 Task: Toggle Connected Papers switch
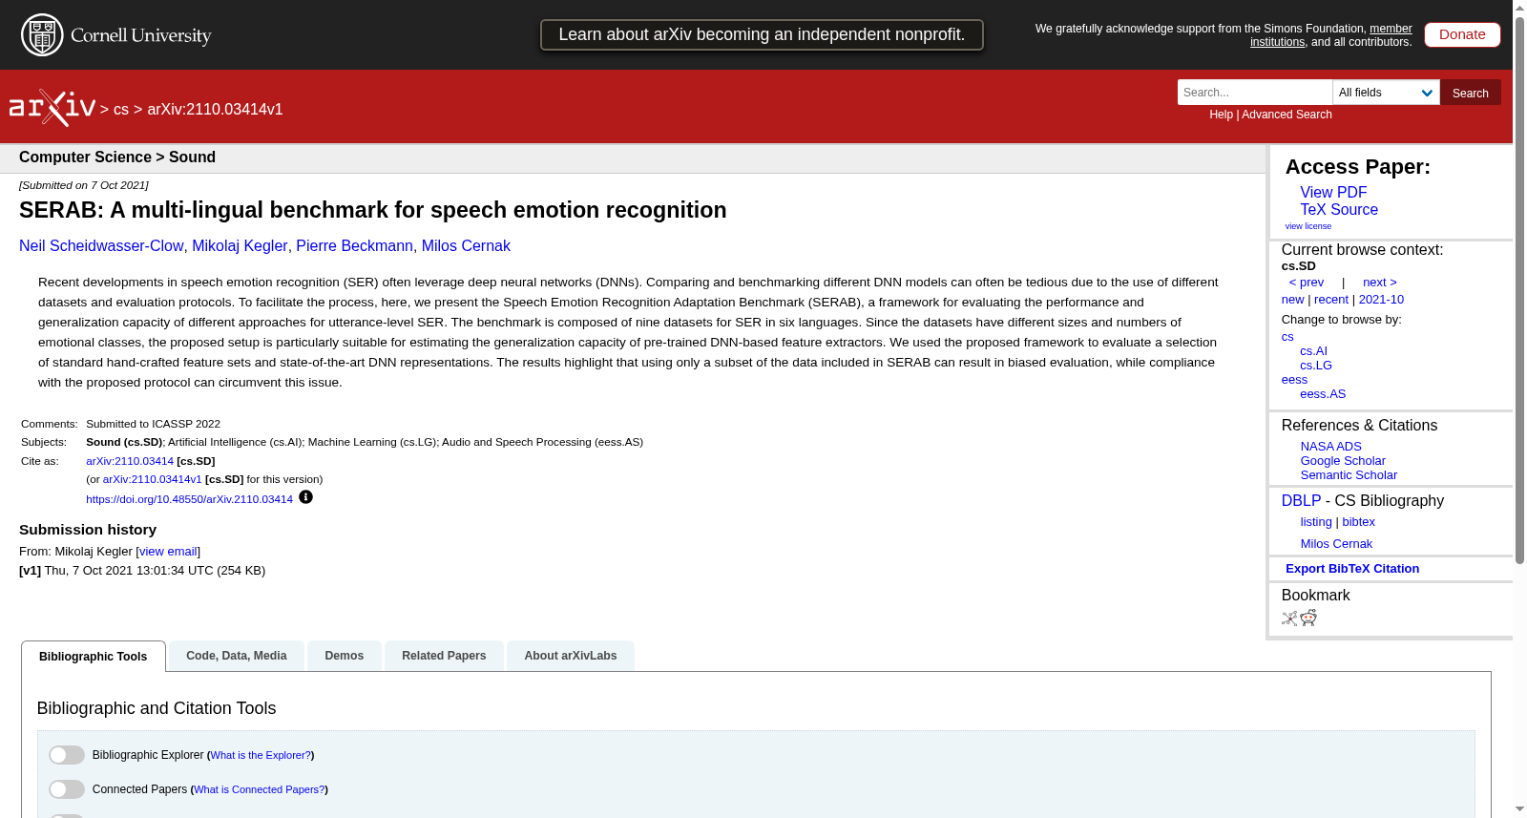pos(67,789)
